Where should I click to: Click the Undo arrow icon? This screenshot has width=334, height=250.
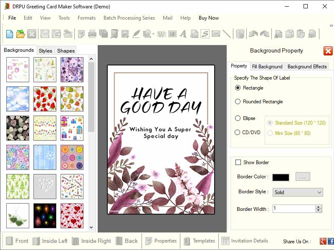click(x=253, y=34)
